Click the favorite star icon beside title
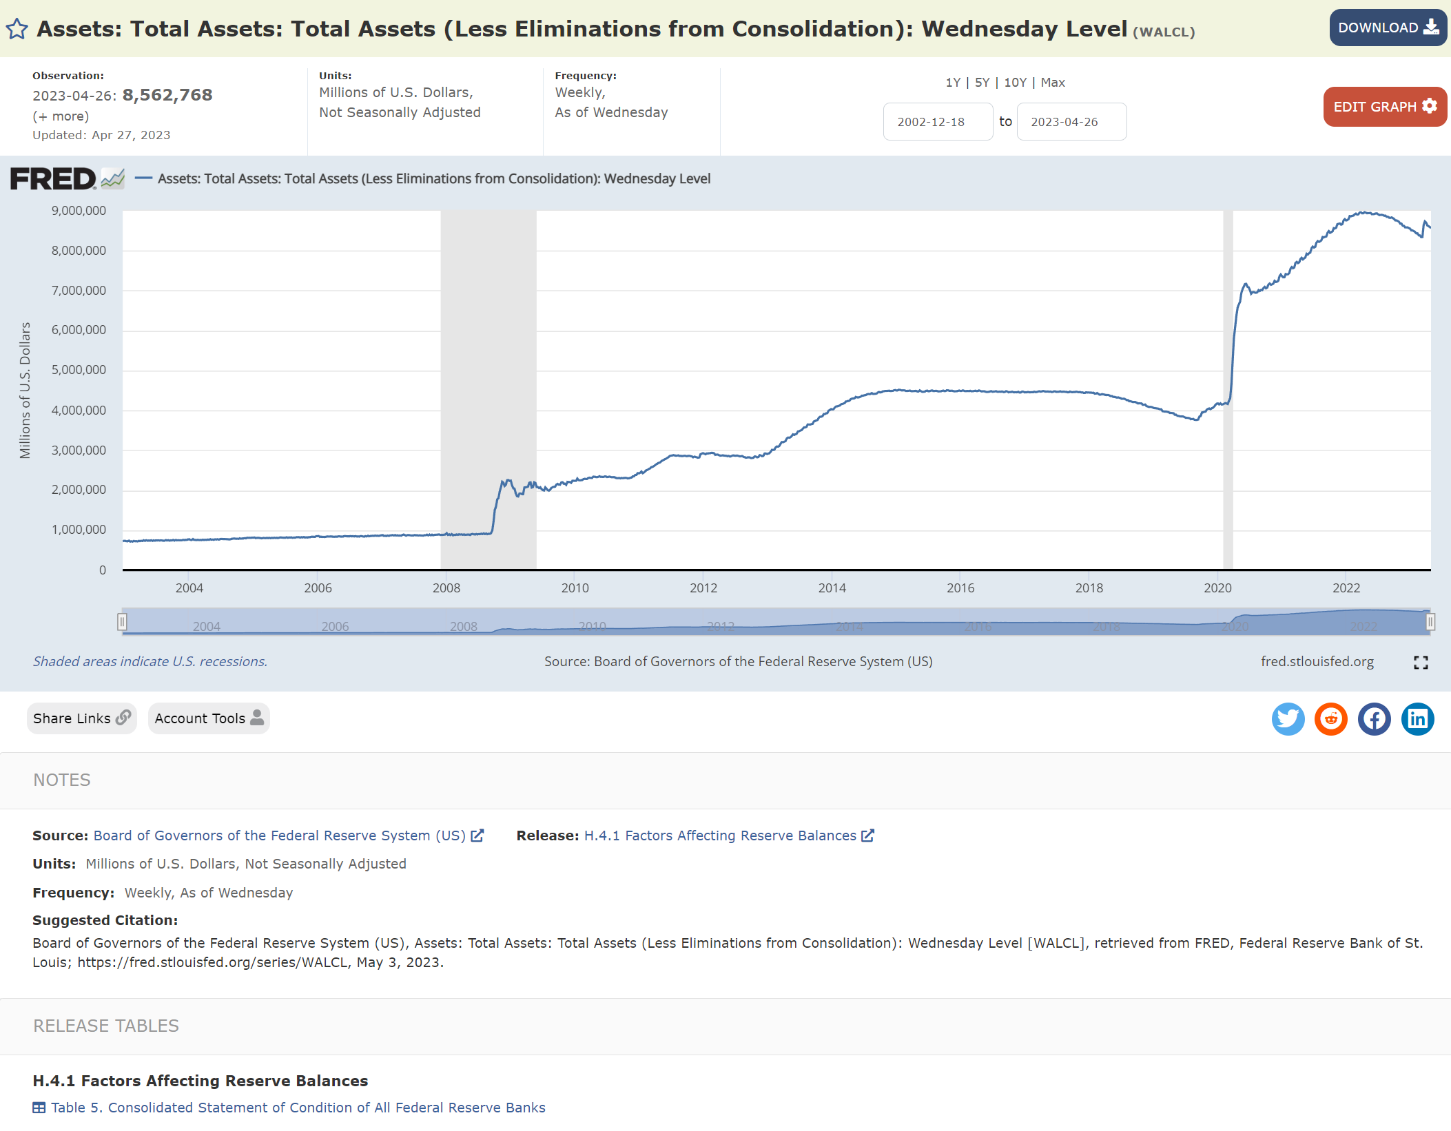The width and height of the screenshot is (1451, 1131). tap(17, 29)
